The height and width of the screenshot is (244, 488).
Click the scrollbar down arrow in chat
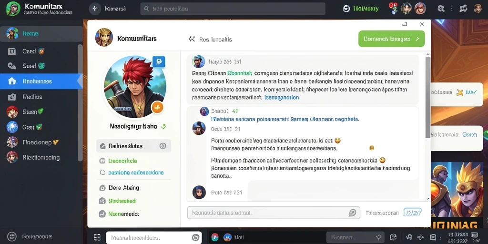point(428,198)
